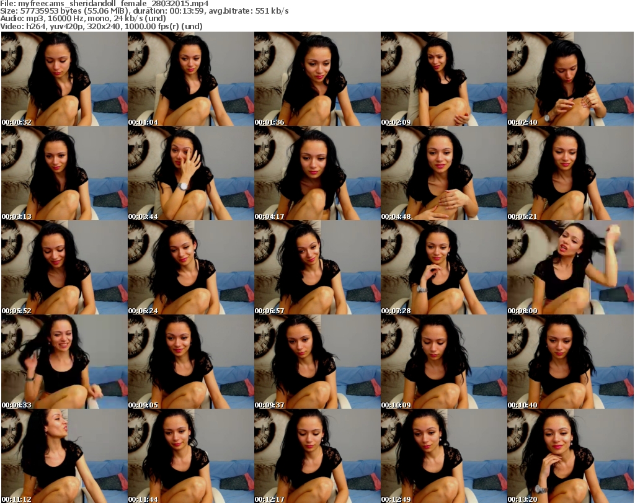Choose the frame stamped 00:08:00

pyautogui.click(x=571, y=267)
